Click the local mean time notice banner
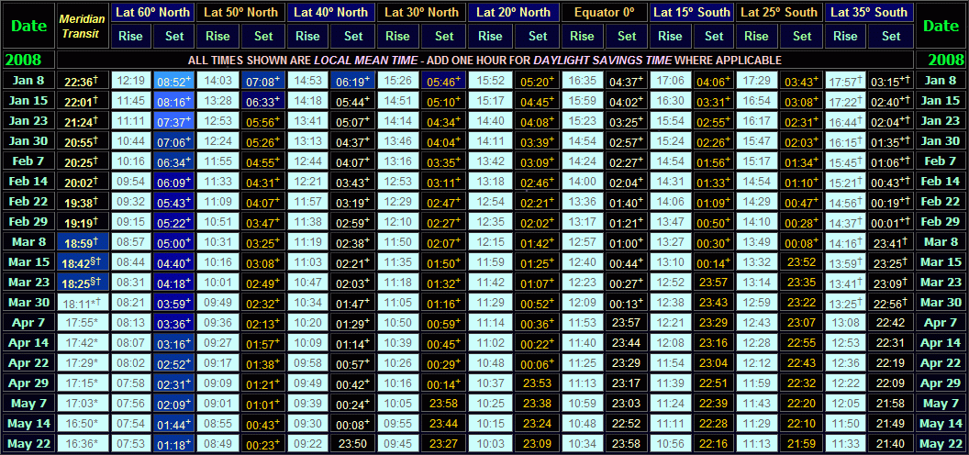969x455 pixels. coord(484,60)
